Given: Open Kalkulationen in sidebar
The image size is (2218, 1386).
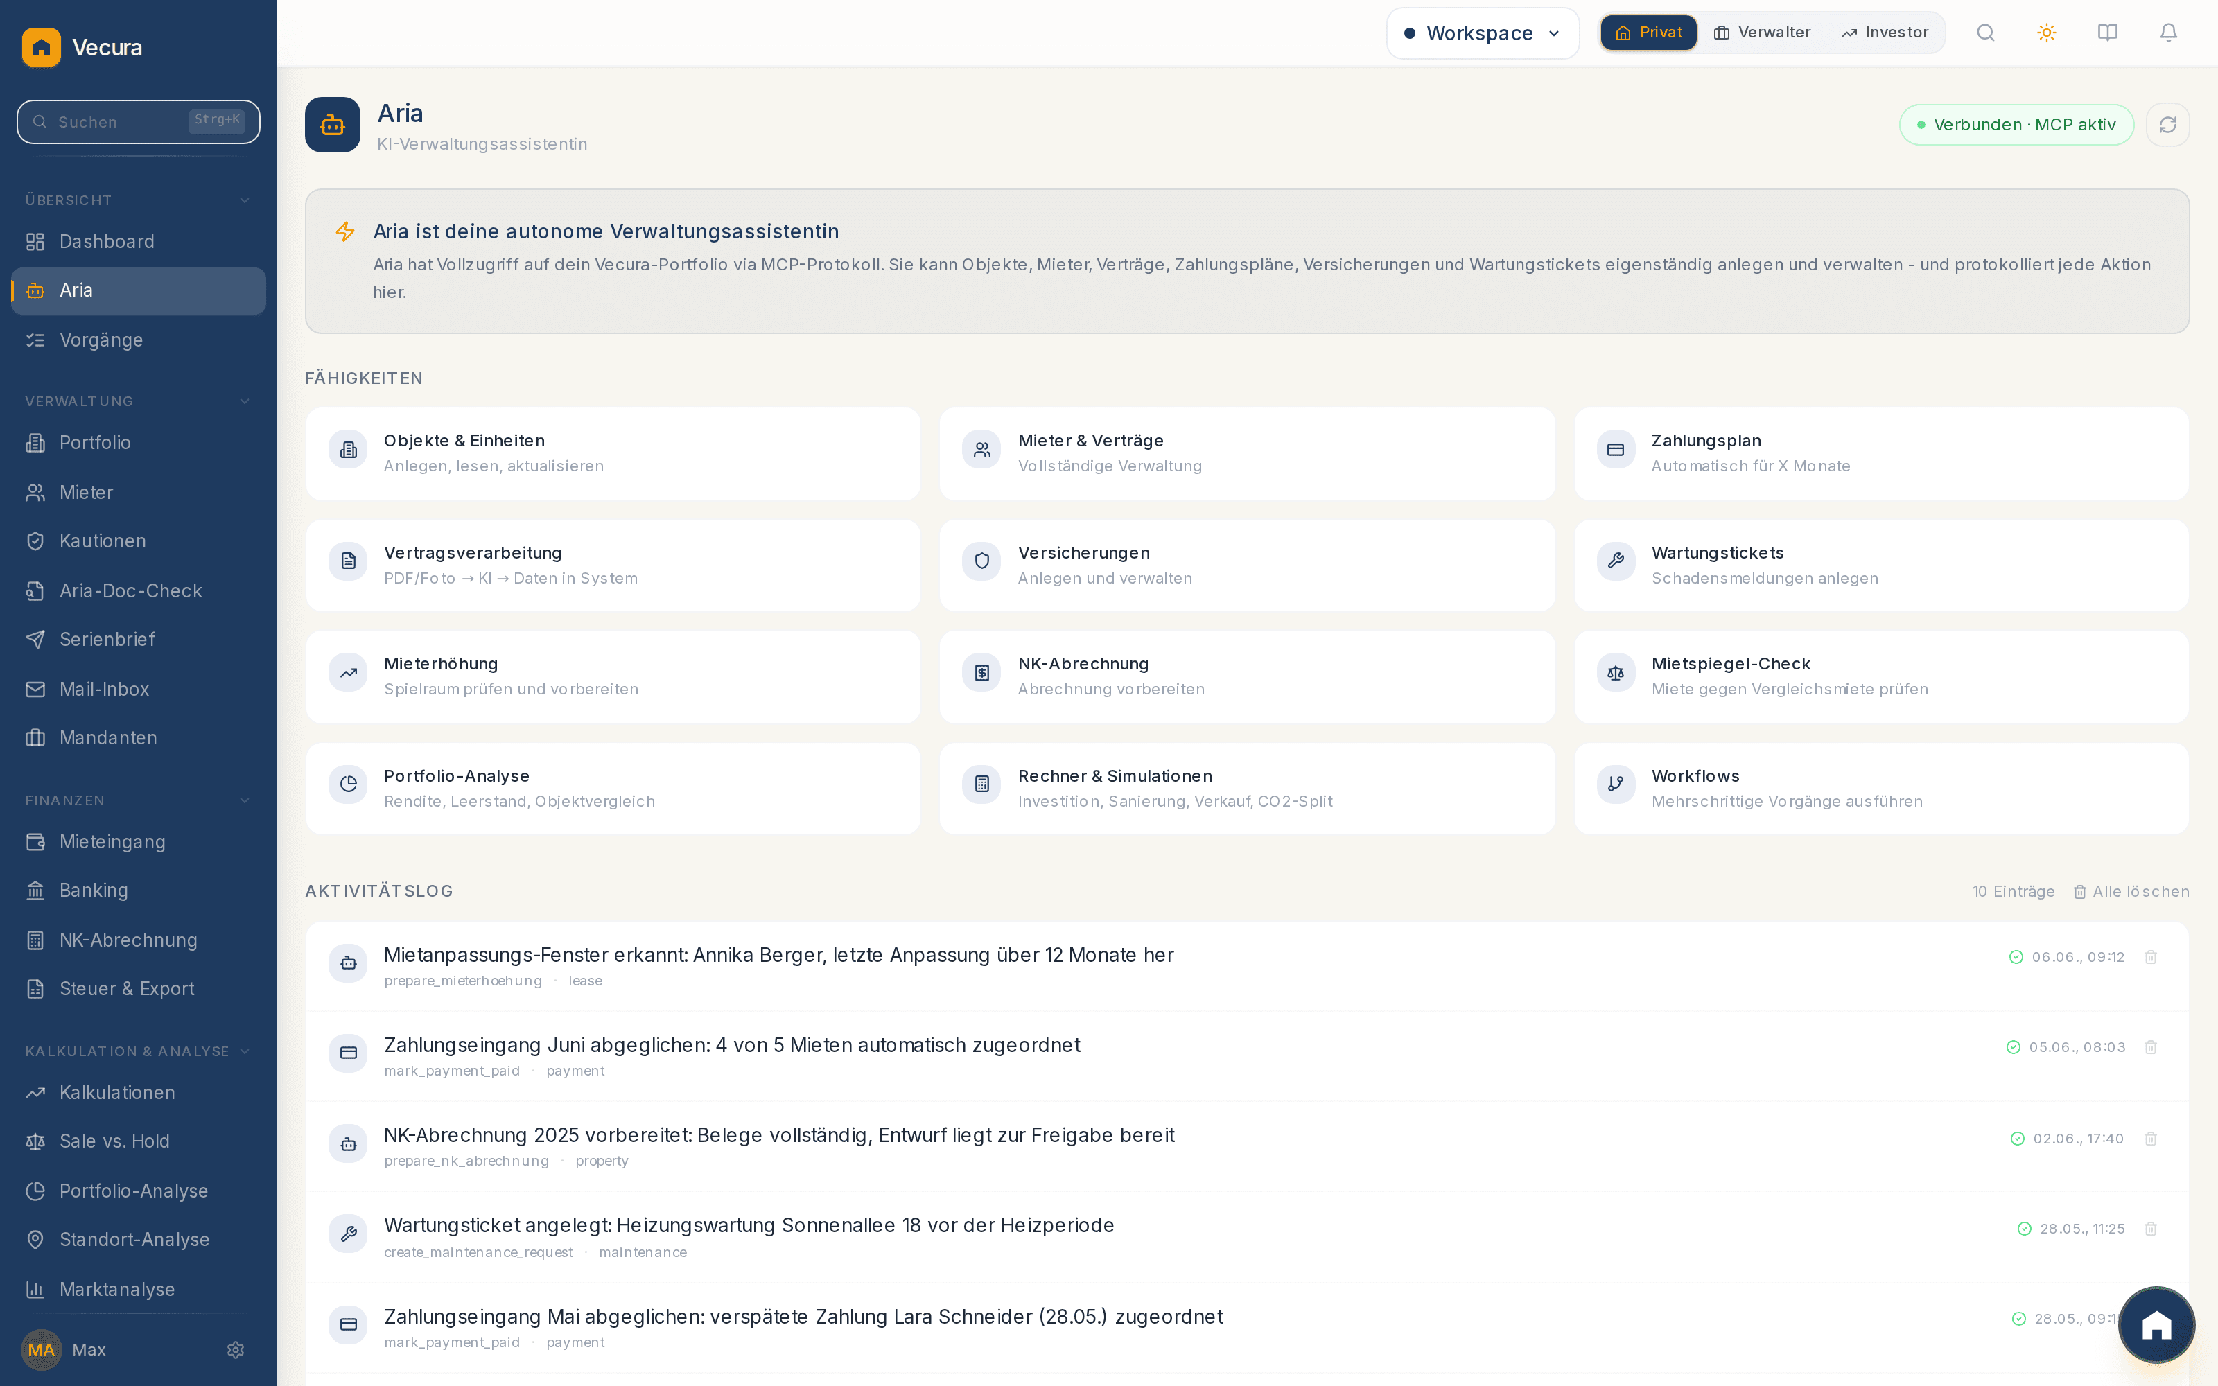Looking at the screenshot, I should tap(139, 1093).
